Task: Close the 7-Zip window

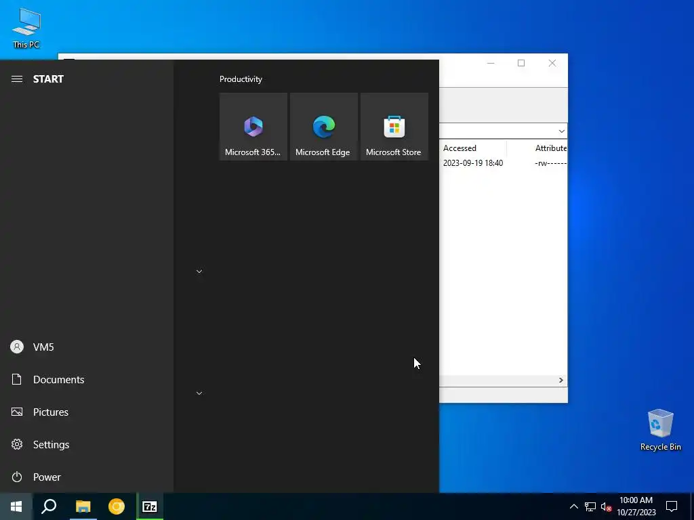Action: tap(552, 63)
